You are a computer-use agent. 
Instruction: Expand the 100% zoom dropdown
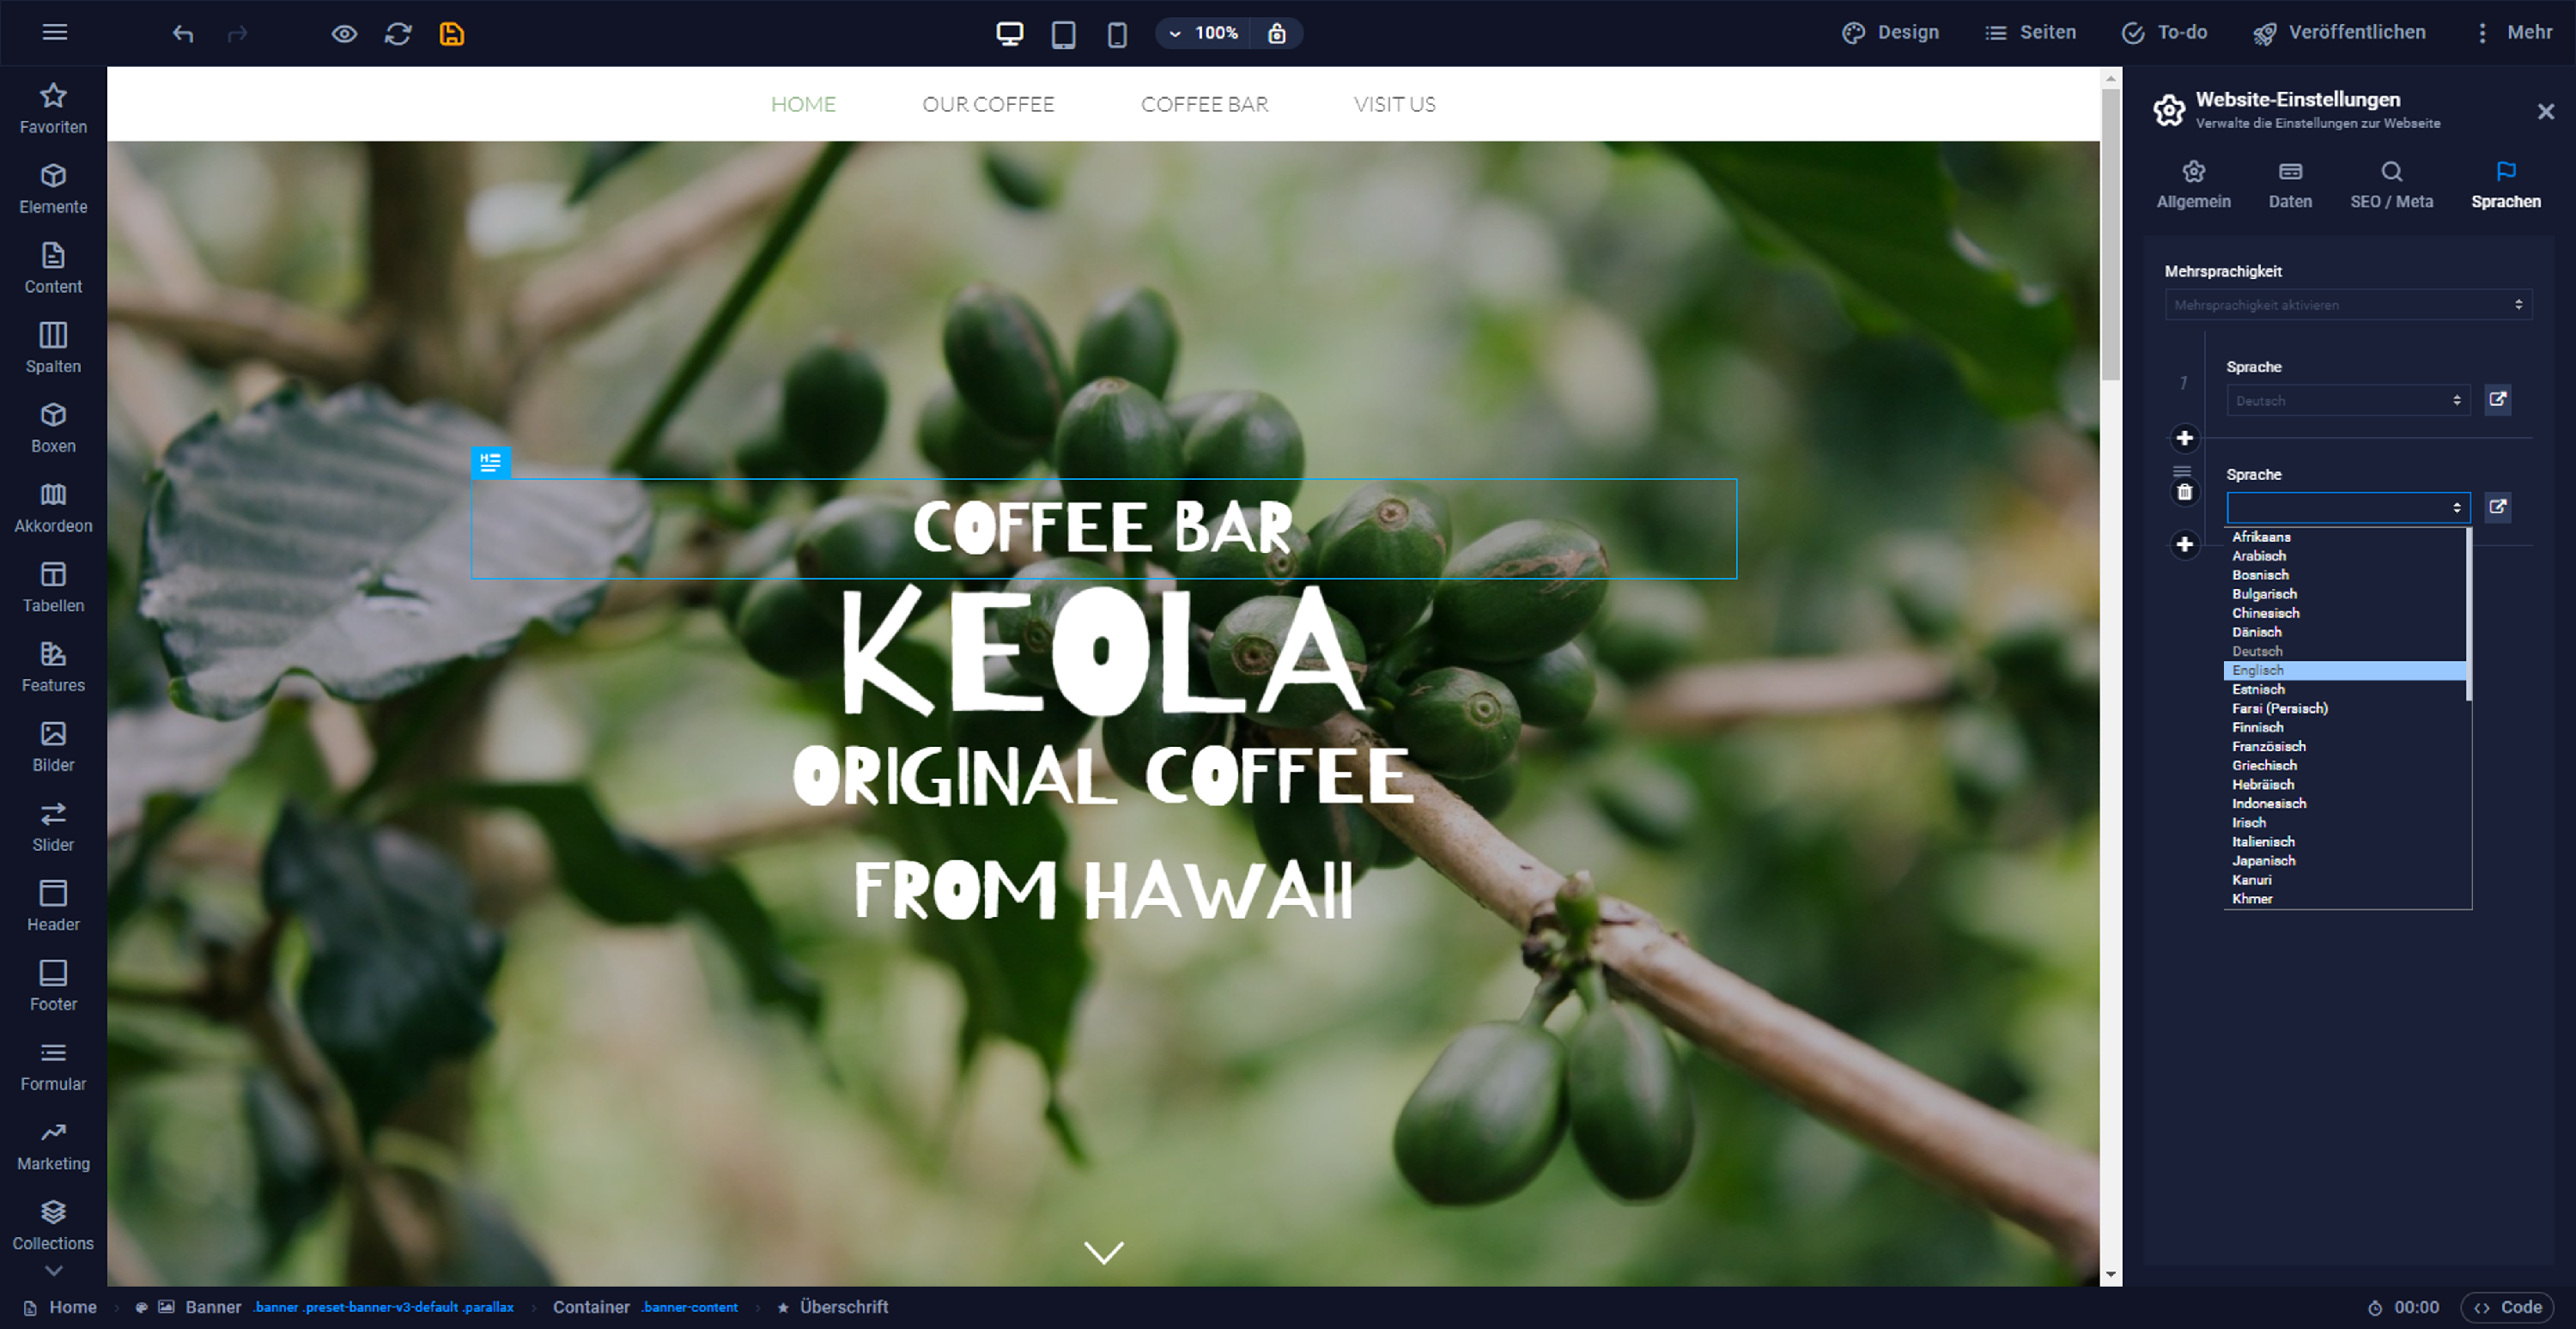pyautogui.click(x=1204, y=33)
